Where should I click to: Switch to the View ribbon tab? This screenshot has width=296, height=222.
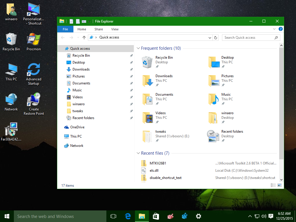pos(115,29)
